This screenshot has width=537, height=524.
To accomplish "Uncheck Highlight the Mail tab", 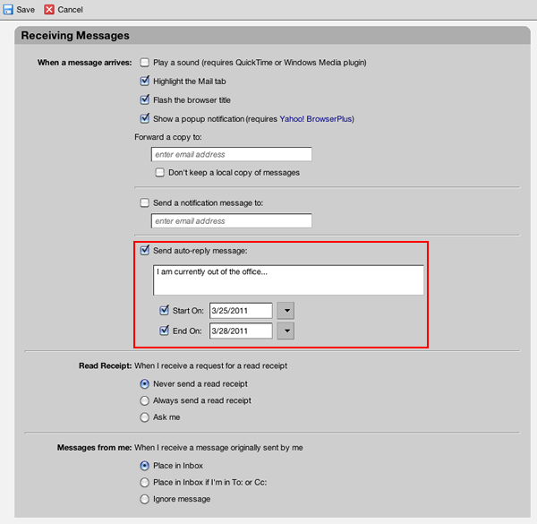I will point(144,81).
